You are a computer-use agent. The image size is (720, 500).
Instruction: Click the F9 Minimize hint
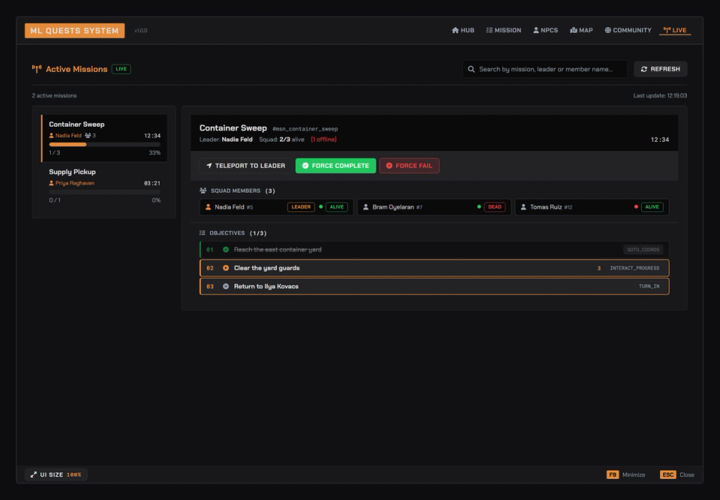pos(625,475)
